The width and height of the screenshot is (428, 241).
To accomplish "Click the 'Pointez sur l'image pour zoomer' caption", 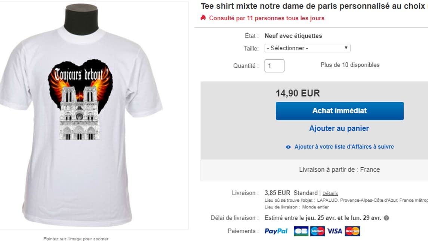I will pos(76,238).
